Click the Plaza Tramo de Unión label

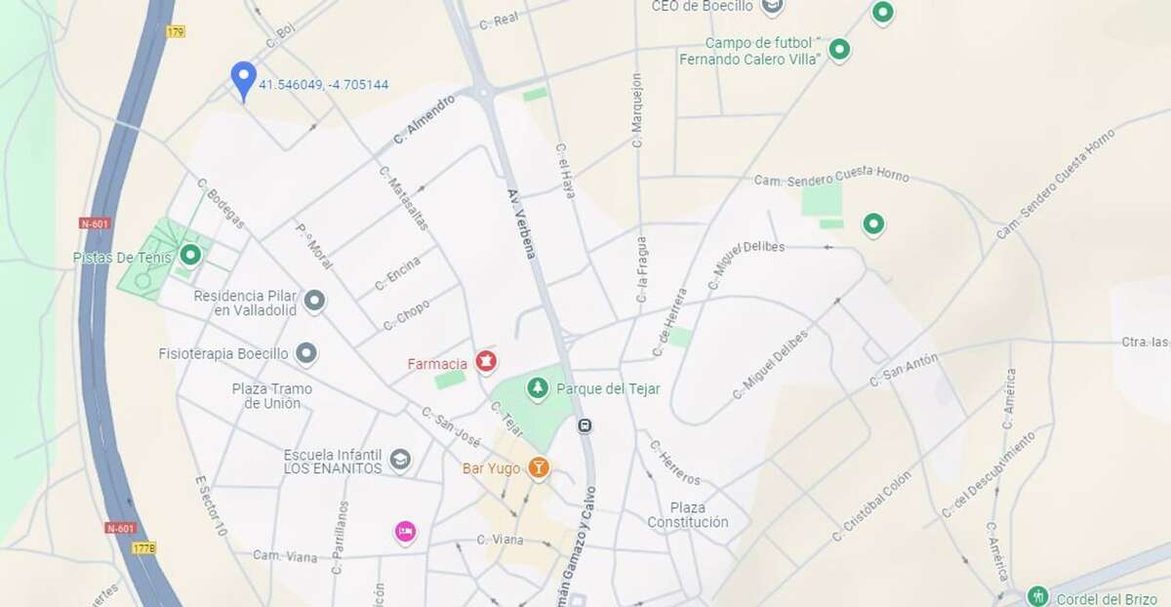272,395
